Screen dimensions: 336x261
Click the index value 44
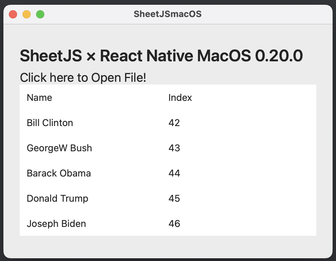click(x=174, y=173)
